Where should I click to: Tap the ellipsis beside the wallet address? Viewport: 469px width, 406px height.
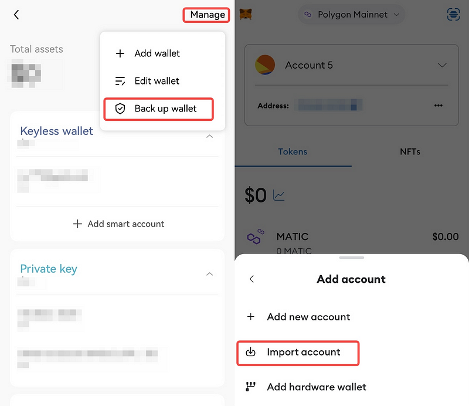[438, 106]
